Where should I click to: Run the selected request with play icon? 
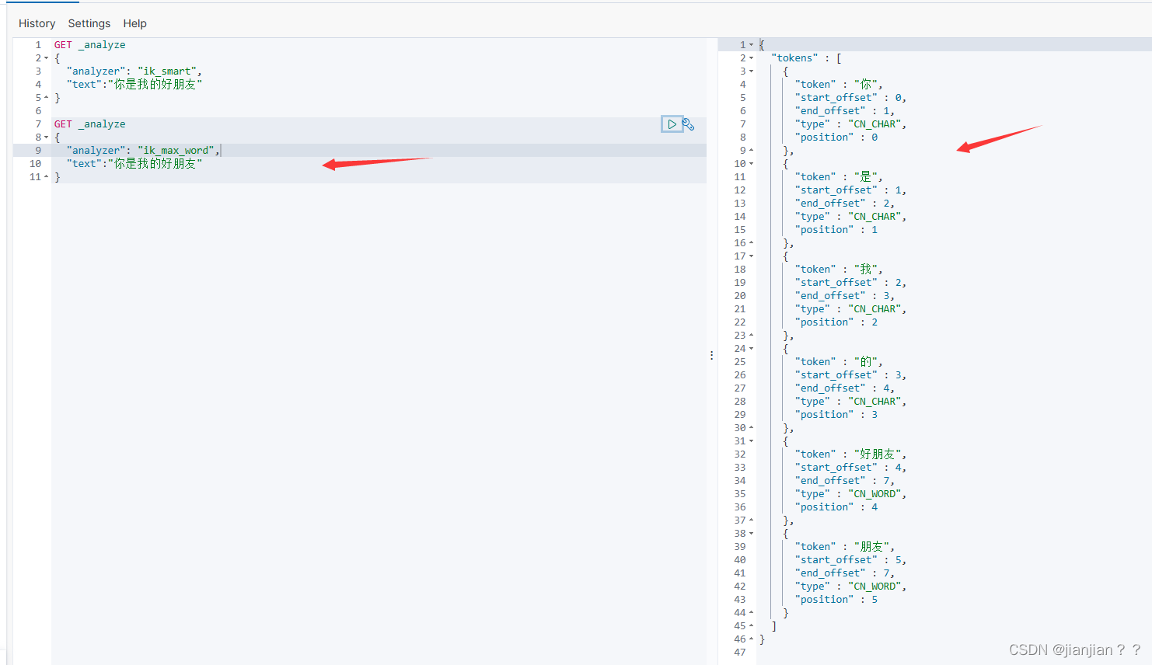pyautogui.click(x=672, y=124)
